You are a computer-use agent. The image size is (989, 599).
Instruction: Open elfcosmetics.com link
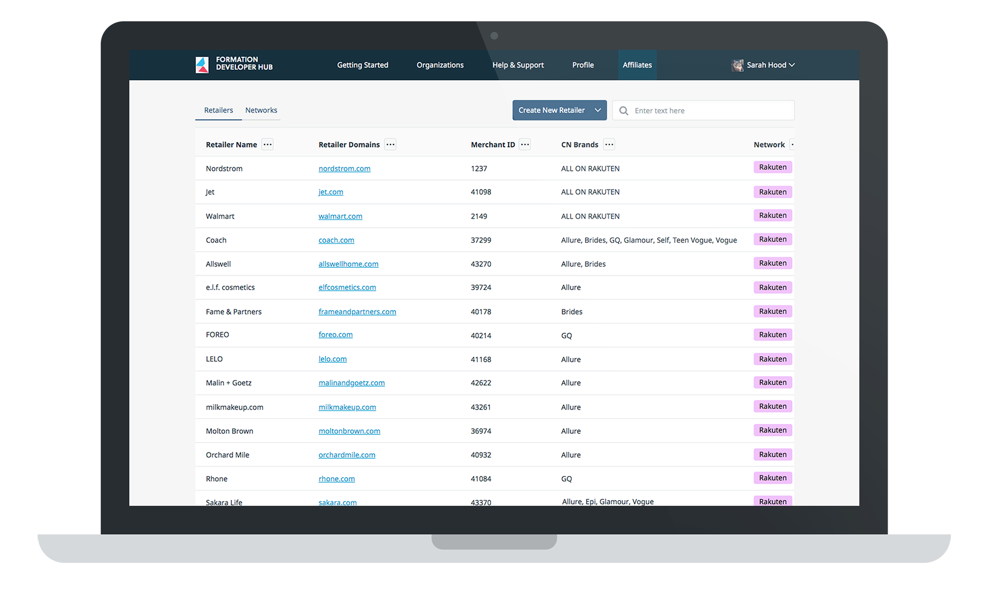(x=347, y=287)
